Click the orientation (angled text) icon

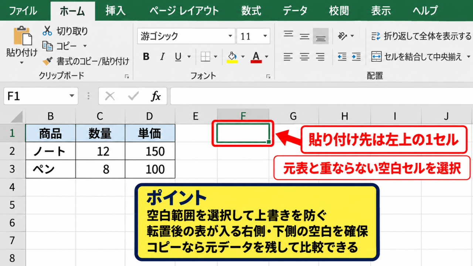(343, 36)
